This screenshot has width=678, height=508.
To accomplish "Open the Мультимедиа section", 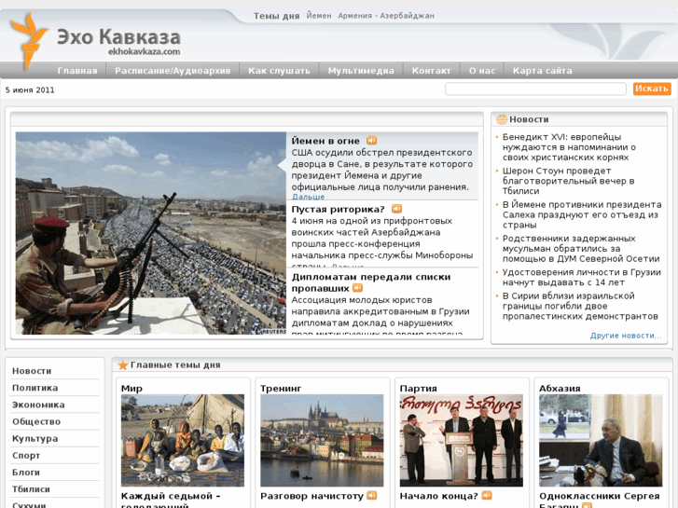I will pyautogui.click(x=361, y=71).
